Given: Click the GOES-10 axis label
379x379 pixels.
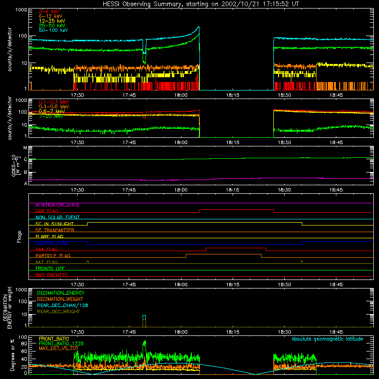Looking at the screenshot, I should point(14,165).
